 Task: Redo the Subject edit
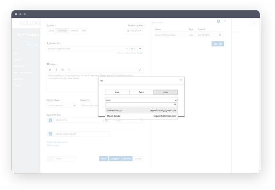[69, 70]
